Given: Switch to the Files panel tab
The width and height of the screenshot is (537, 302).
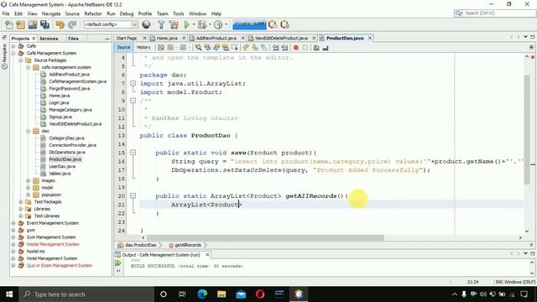Looking at the screenshot, I should point(73,39).
